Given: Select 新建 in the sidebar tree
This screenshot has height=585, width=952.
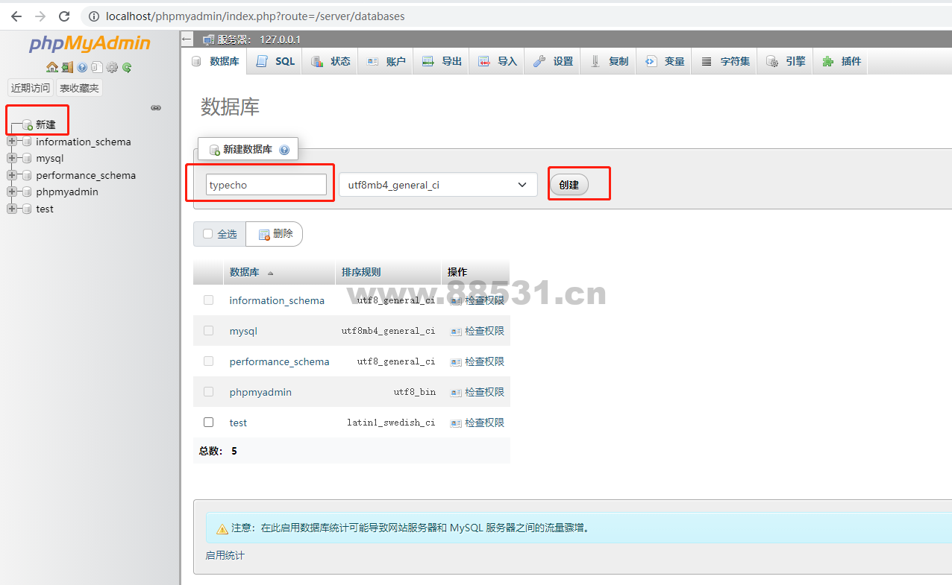Looking at the screenshot, I should coord(46,125).
